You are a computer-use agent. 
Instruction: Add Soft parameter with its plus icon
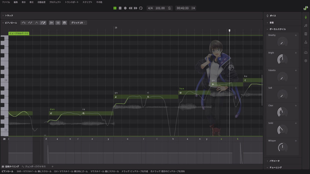(x=296, y=88)
